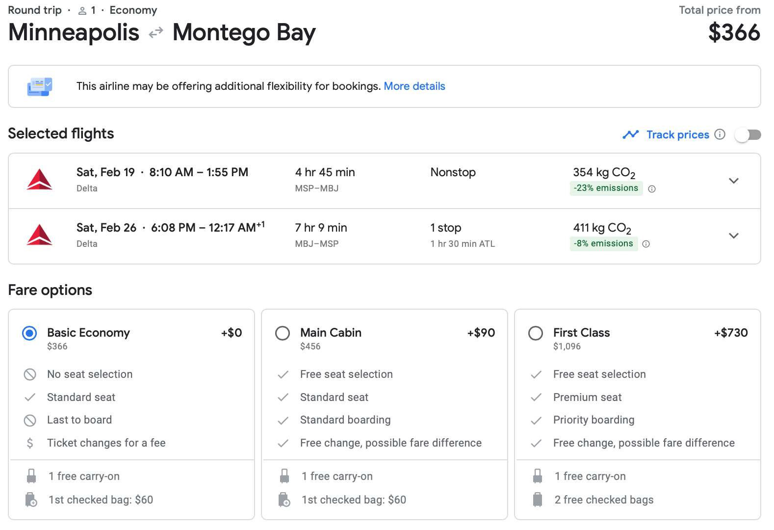This screenshot has height=530, width=774.
Task: Click the round trip swap arrows icon
Action: 156,33
